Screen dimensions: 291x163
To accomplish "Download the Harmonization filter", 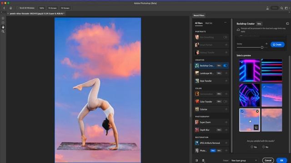I will [226, 94].
